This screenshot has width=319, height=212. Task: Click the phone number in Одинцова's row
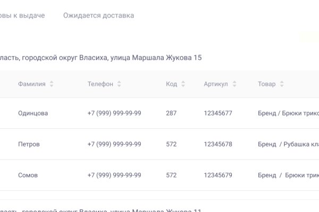[x=114, y=113]
